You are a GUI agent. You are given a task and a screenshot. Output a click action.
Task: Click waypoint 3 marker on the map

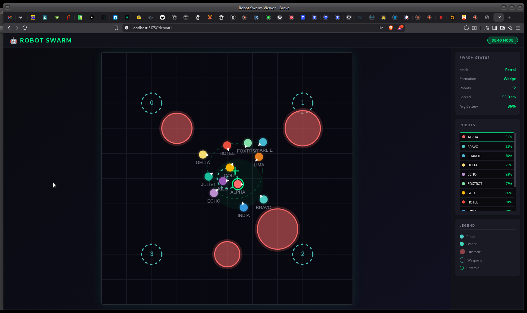click(x=152, y=254)
